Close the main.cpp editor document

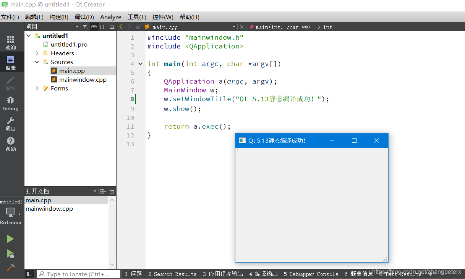click(241, 27)
